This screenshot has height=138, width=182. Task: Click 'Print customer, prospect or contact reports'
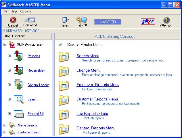(x=111, y=104)
